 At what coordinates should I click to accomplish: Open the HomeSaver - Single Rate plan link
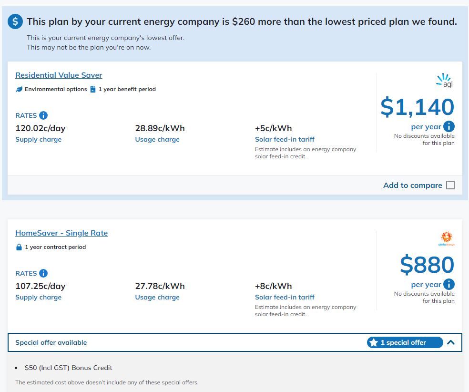pos(61,233)
